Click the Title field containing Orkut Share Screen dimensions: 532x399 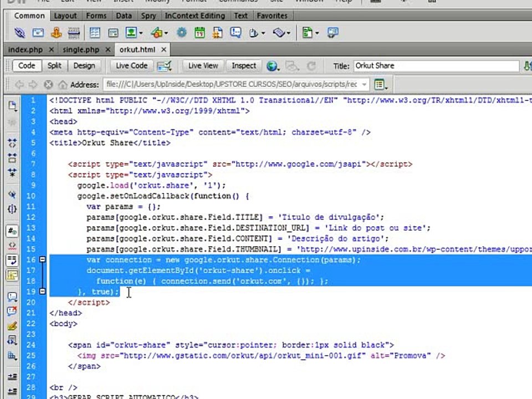[436, 66]
